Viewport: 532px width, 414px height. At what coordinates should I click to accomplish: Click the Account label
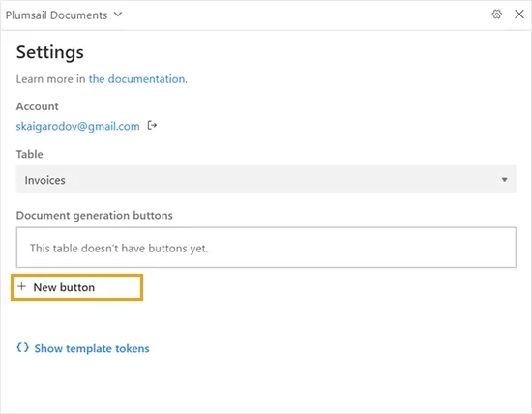(x=38, y=106)
